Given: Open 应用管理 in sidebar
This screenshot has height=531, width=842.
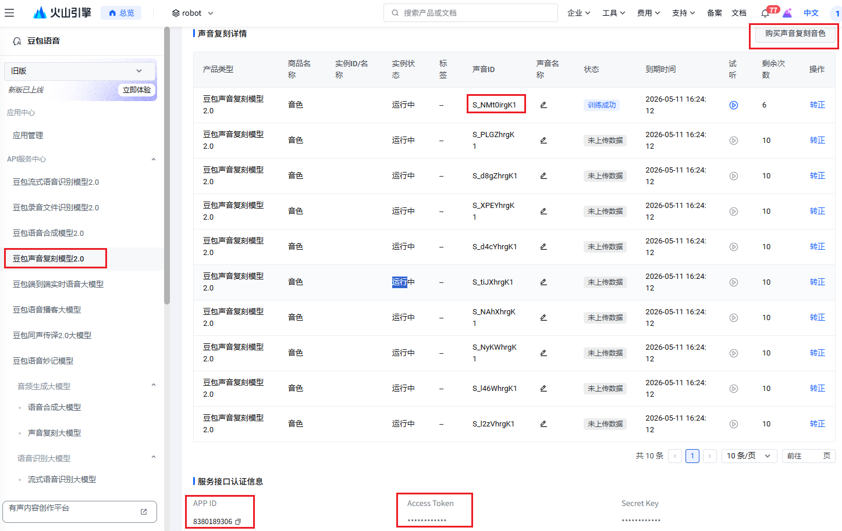Looking at the screenshot, I should tap(28, 135).
